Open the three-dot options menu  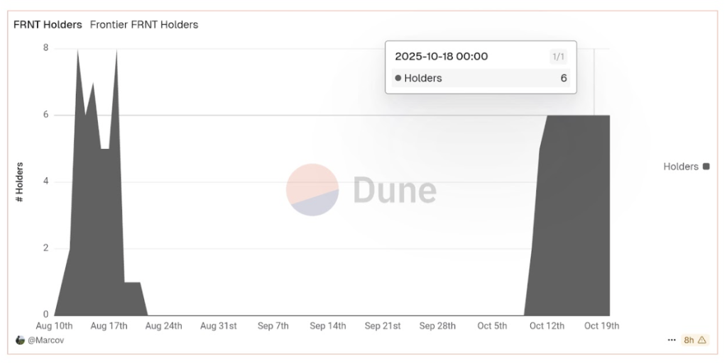tap(672, 340)
